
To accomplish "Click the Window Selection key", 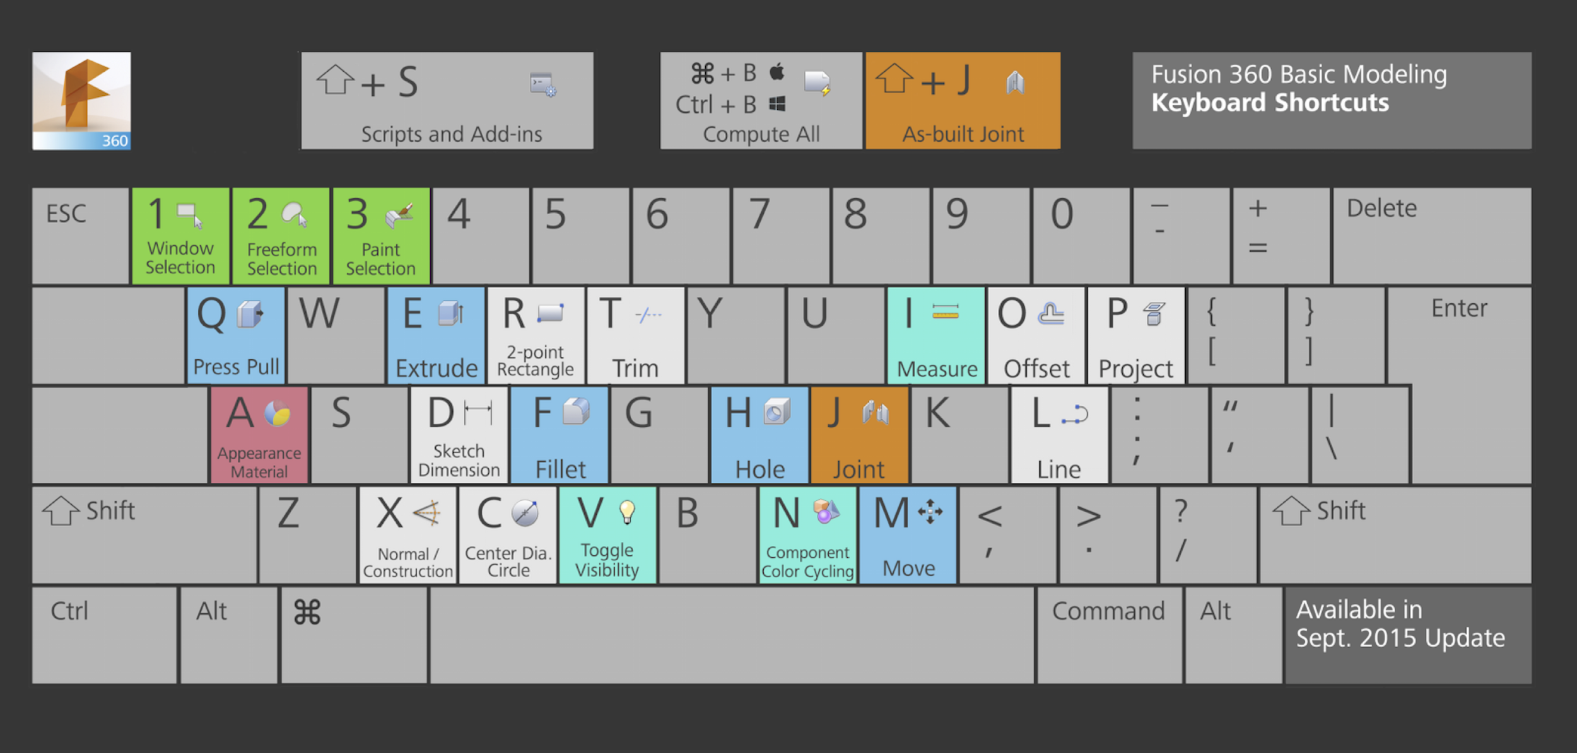I will coord(180,236).
